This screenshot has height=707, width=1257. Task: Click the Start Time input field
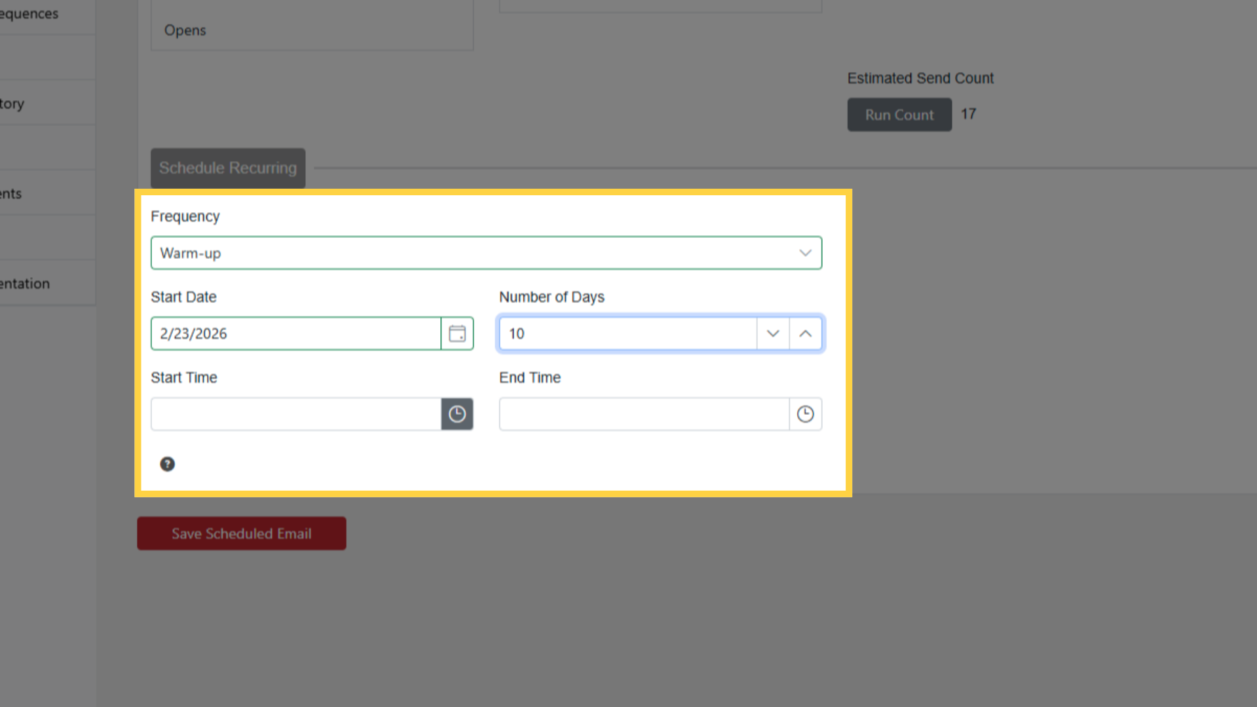click(296, 414)
